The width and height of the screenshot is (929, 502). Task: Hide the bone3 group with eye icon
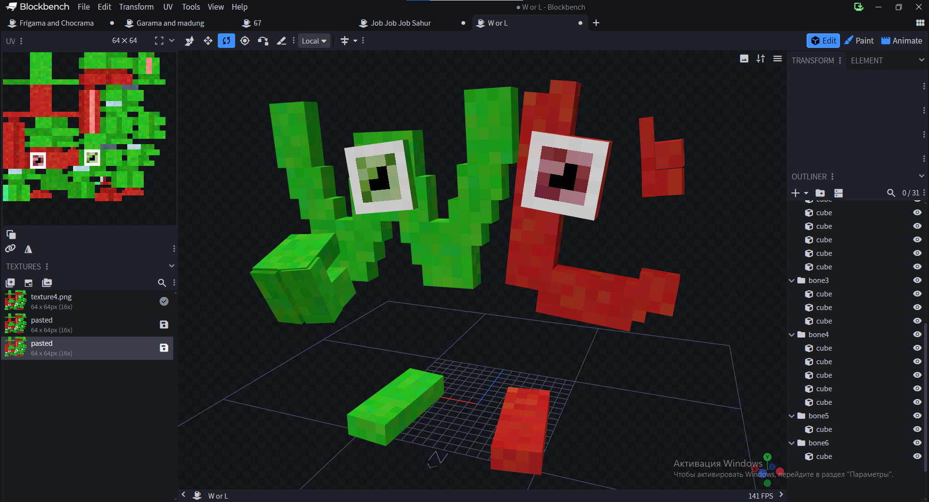(x=917, y=281)
